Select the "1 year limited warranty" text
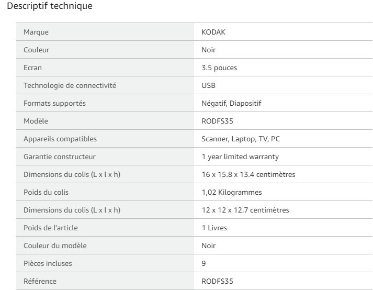Screen dimensions: 373x290 pyautogui.click(x=240, y=157)
